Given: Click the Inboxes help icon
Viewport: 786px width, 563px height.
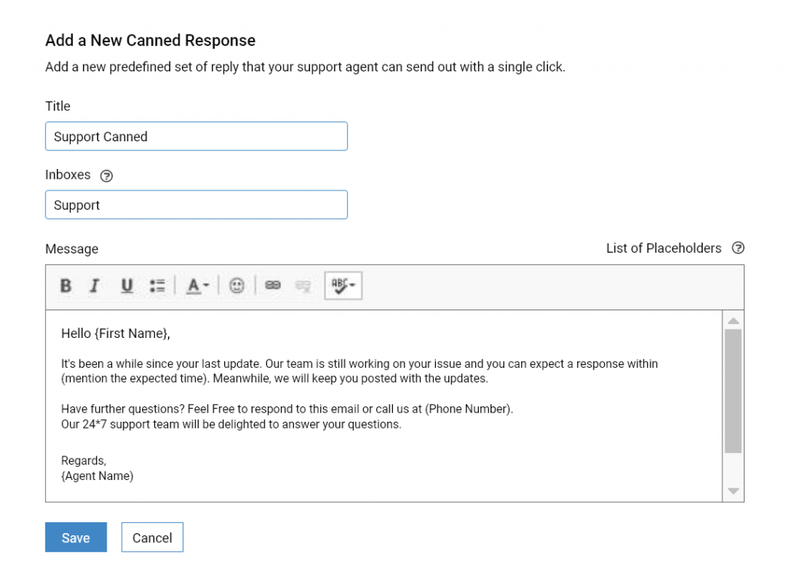Looking at the screenshot, I should 106,176.
